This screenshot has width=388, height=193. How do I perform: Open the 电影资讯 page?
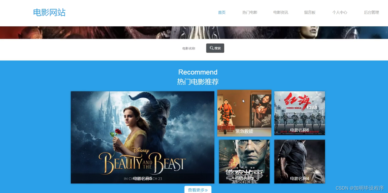pos(281,12)
